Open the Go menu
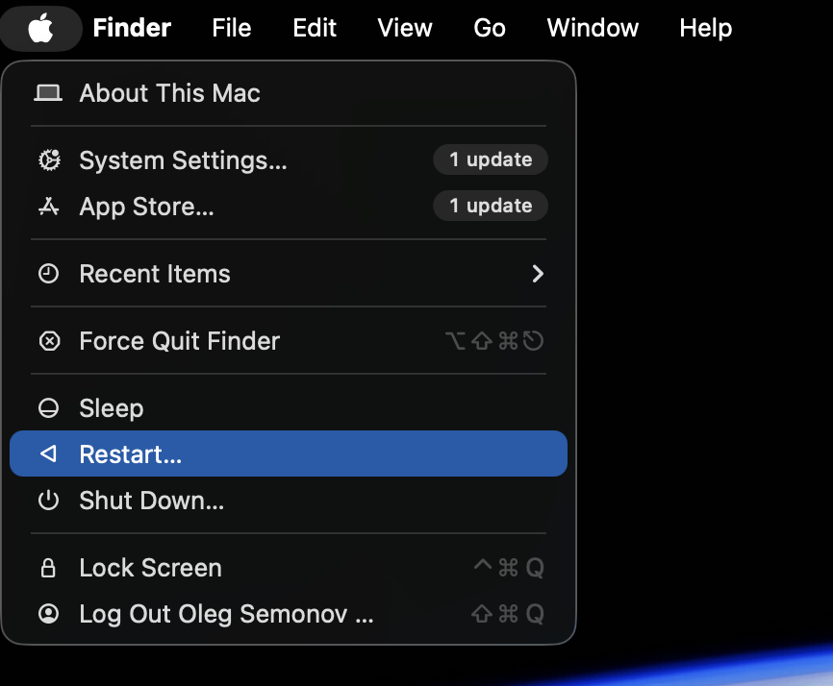833x686 pixels. 490,29
